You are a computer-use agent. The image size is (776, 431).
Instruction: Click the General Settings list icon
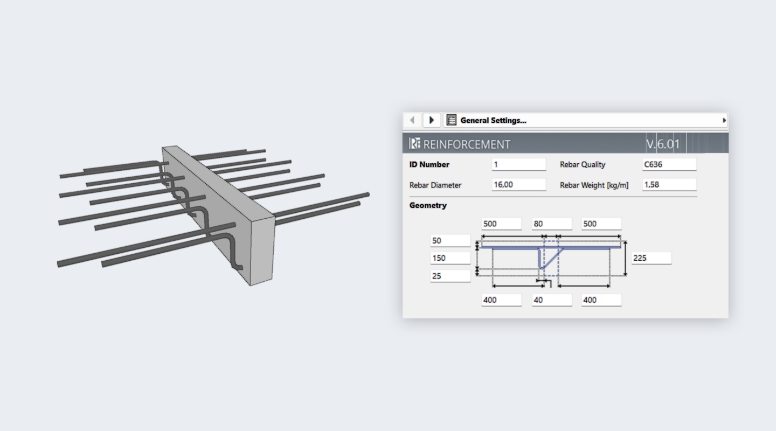pos(452,120)
